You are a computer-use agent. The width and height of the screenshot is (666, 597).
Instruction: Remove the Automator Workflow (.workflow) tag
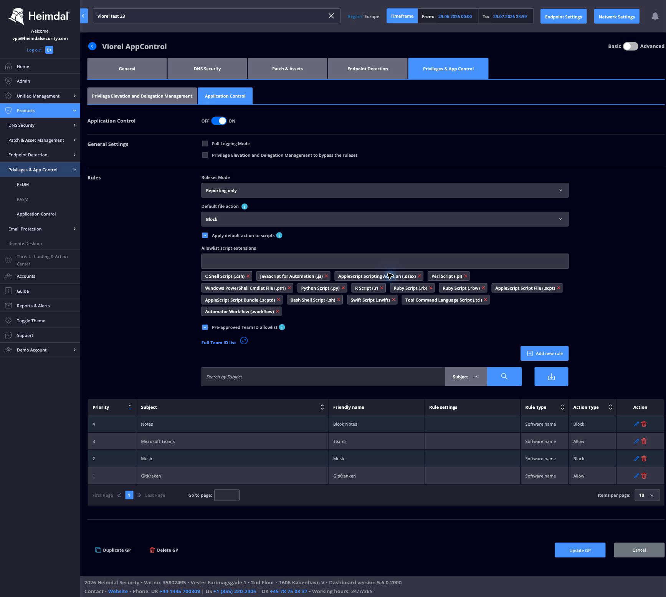(x=278, y=312)
